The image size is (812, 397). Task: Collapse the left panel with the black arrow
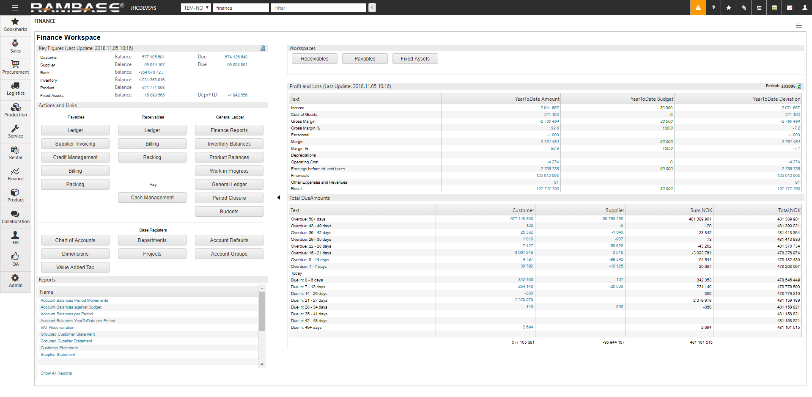tap(278, 198)
